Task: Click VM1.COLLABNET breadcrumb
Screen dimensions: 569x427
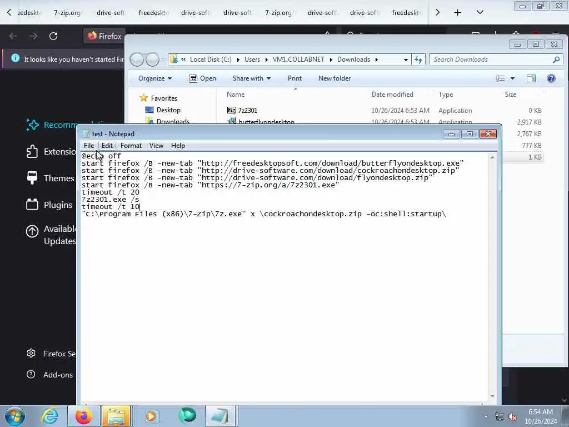Action: coord(298,59)
